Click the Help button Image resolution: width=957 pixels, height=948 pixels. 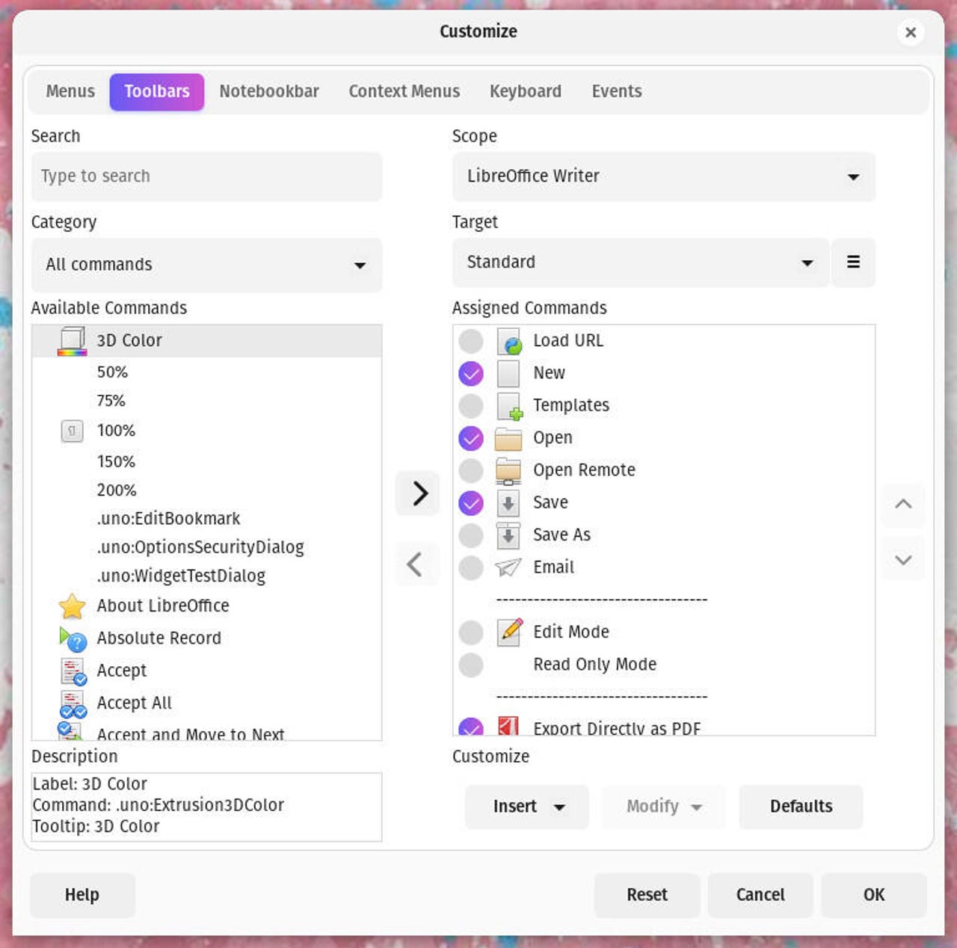(x=82, y=895)
